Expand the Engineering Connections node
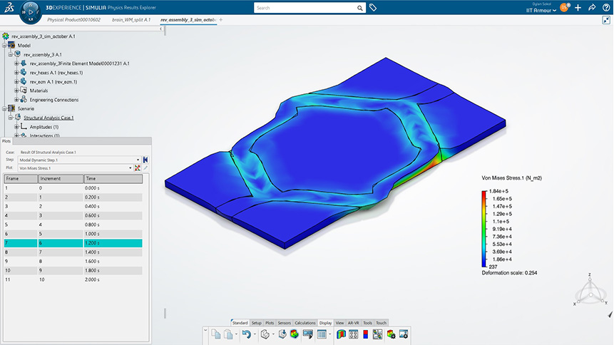This screenshot has width=614, height=345. click(x=16, y=100)
